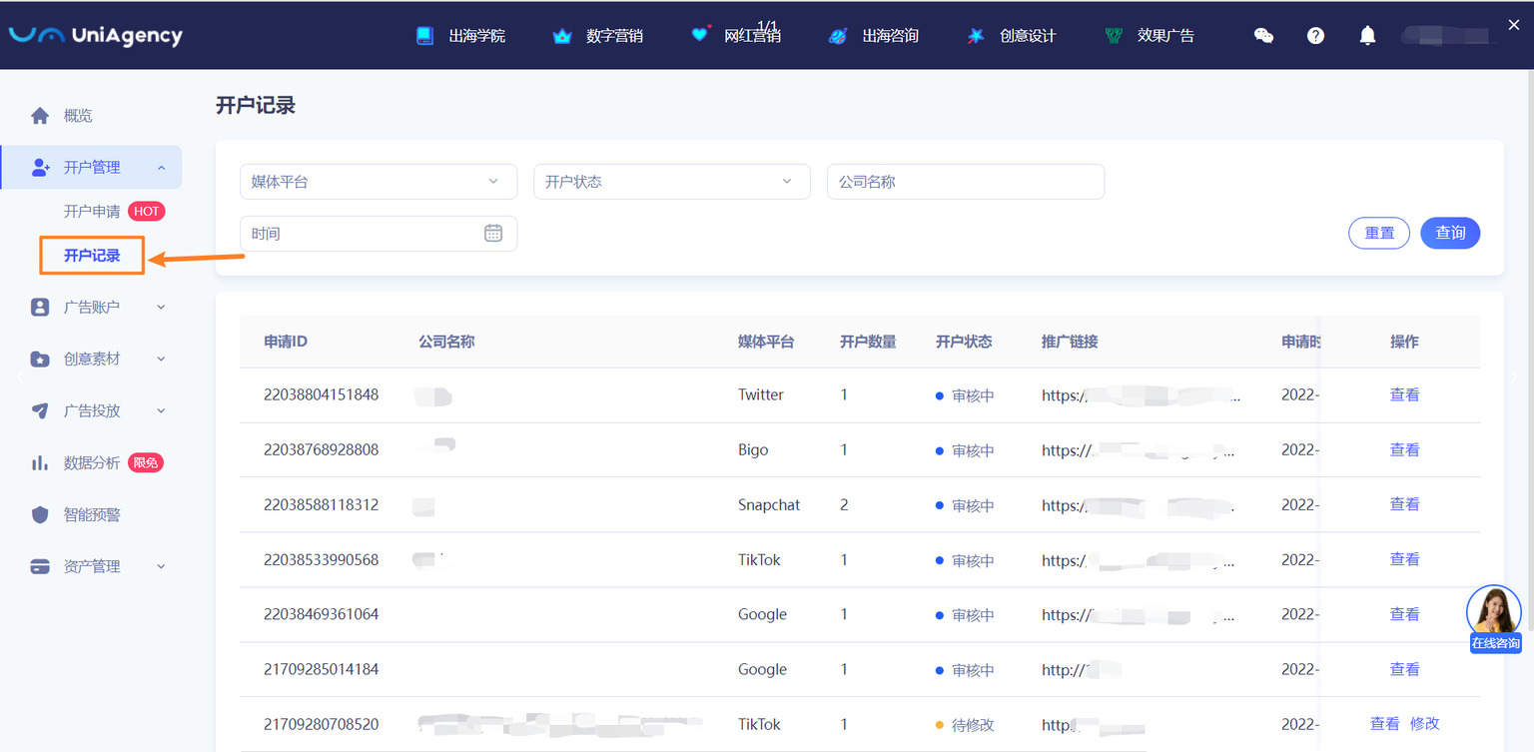Select 开户申请 in sidebar
Image resolution: width=1534 pixels, height=752 pixels.
point(92,211)
